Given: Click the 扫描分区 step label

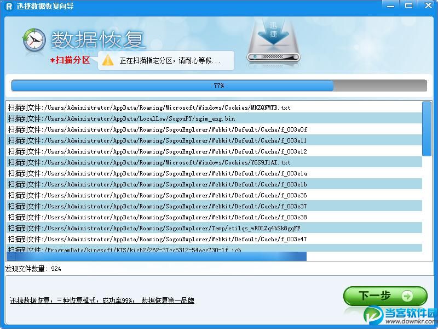Looking at the screenshot, I should pos(70,60).
